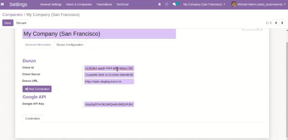Click into Client Secret field

point(109,75)
